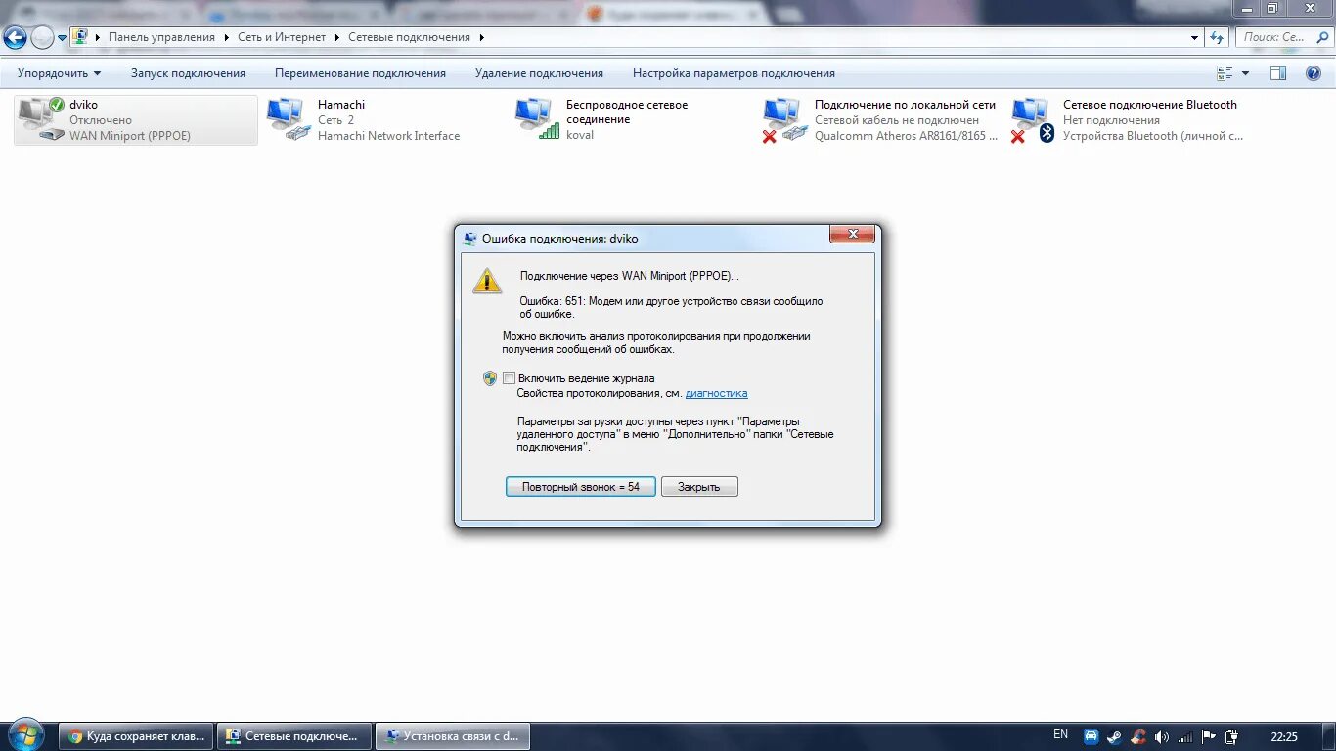Open the Windows Start button
This screenshot has height=751, width=1336.
point(25,735)
